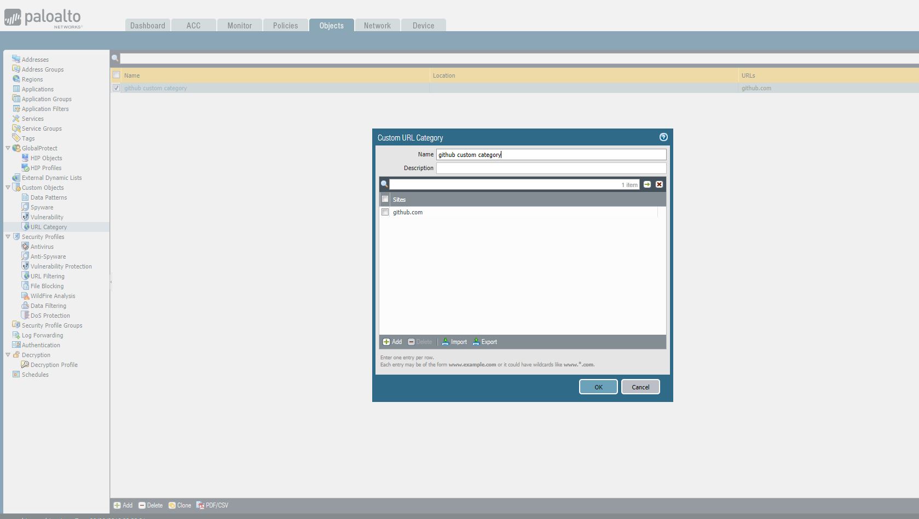Toggle the Name column select-all checkbox
919x519 pixels.
pos(116,75)
